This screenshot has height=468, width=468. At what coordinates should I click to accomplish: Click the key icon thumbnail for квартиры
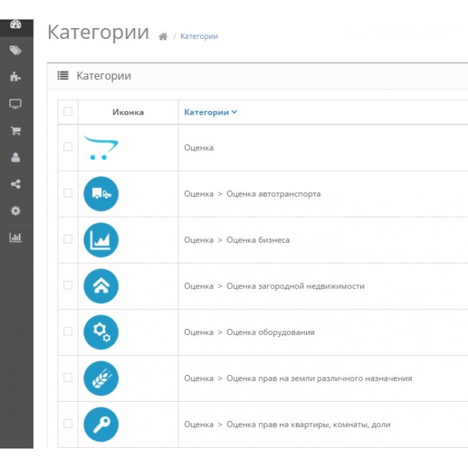tap(101, 424)
